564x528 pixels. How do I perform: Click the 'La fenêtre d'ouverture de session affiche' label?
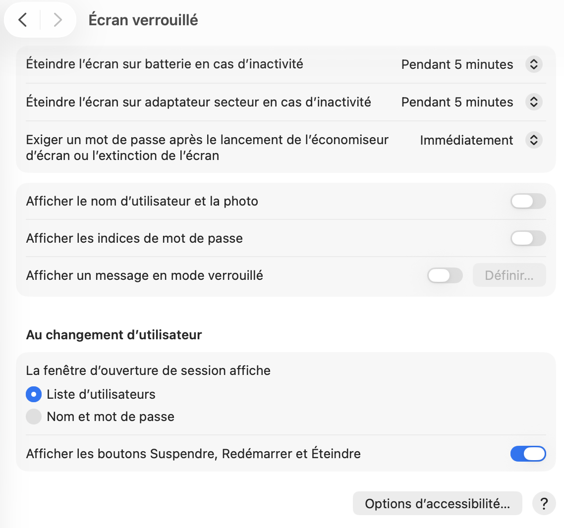[148, 370]
